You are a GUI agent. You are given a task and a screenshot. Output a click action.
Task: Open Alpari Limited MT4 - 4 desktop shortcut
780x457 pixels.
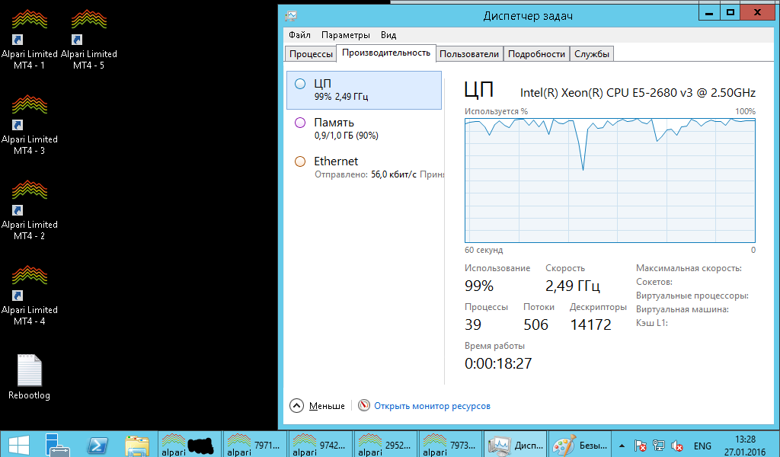point(30,296)
